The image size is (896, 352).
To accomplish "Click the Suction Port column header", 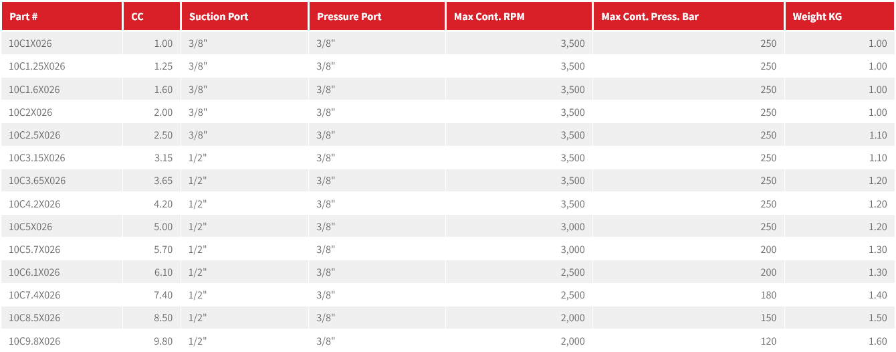I will pyautogui.click(x=219, y=17).
